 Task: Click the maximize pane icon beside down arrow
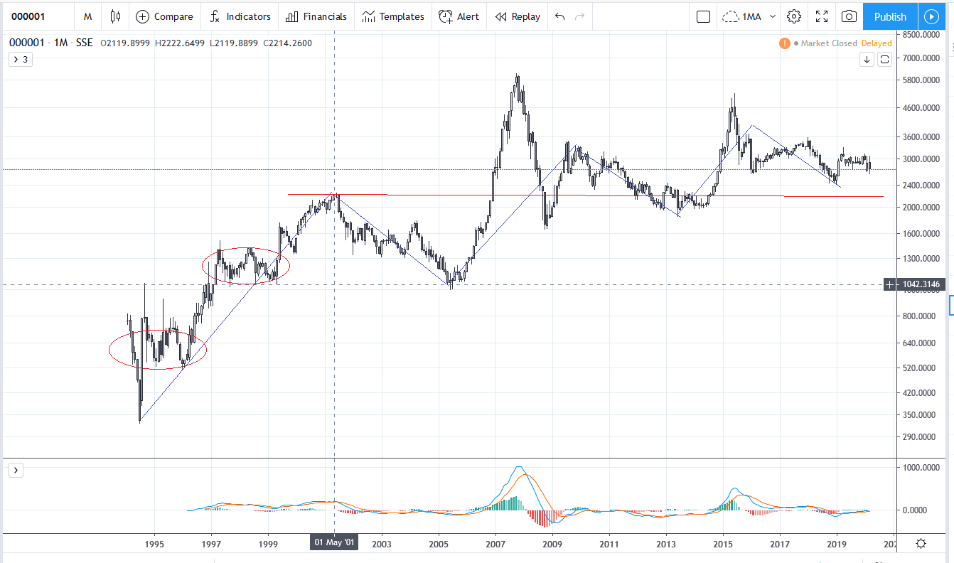tap(884, 60)
